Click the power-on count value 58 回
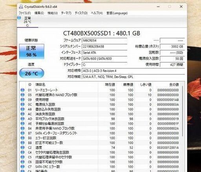 point(172,59)
